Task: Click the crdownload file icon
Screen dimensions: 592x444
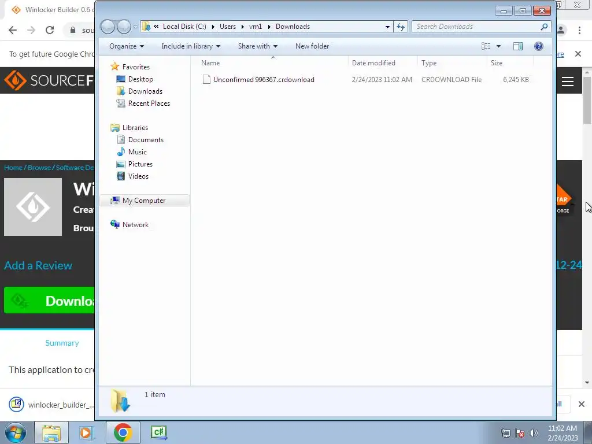Action: coord(206,79)
